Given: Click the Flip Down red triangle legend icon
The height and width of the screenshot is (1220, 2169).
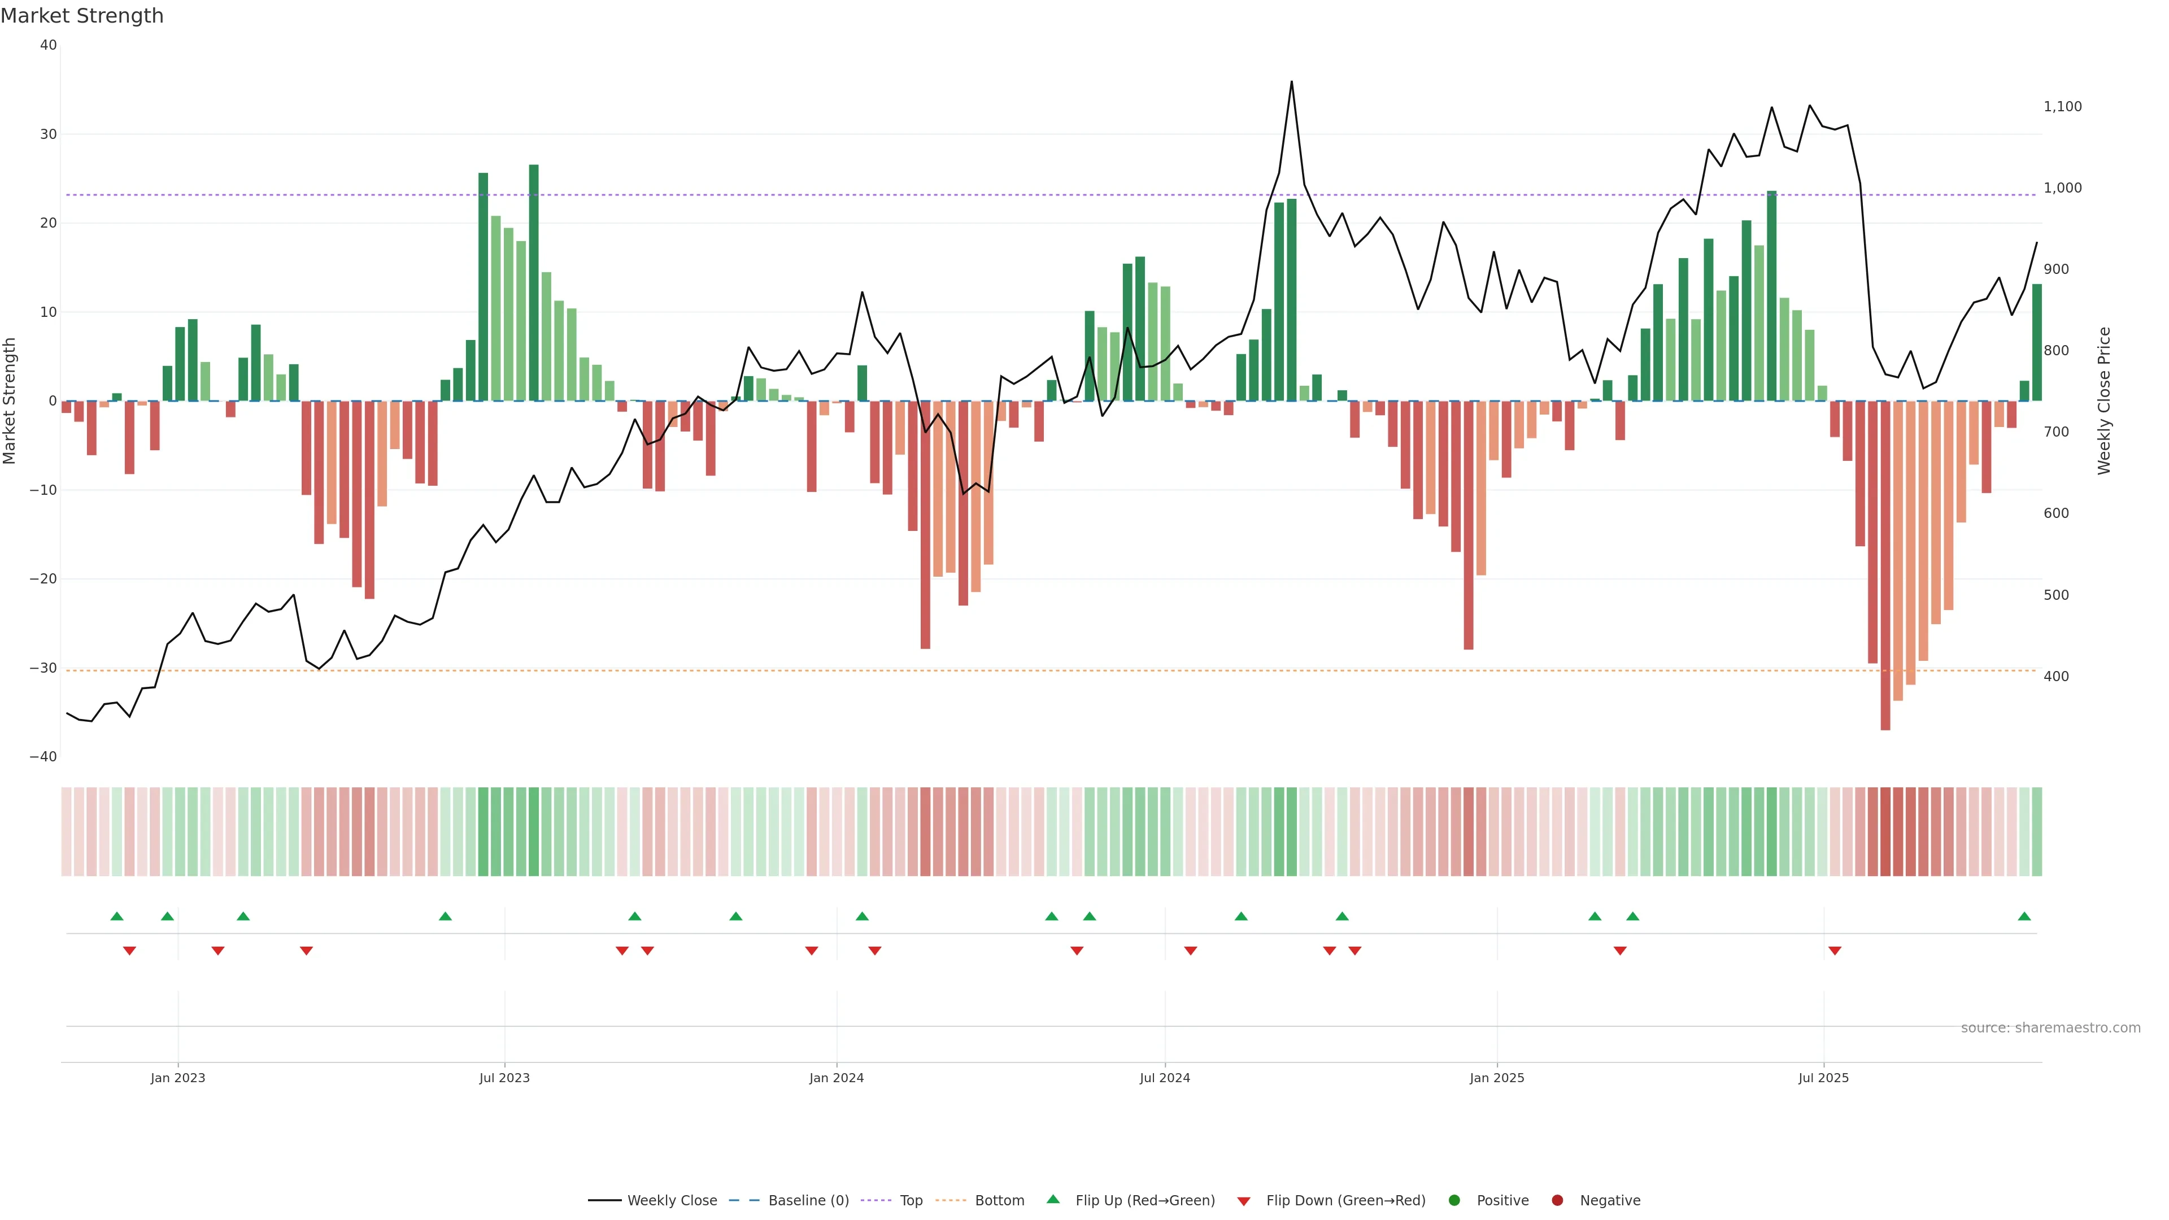Looking at the screenshot, I should (x=1243, y=1201).
